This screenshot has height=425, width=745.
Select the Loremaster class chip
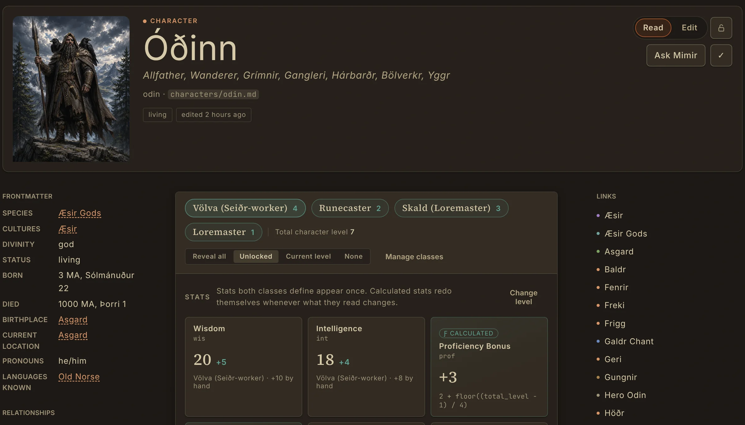(x=223, y=232)
